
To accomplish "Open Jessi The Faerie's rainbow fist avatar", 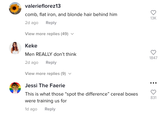I will tap(15, 88).
